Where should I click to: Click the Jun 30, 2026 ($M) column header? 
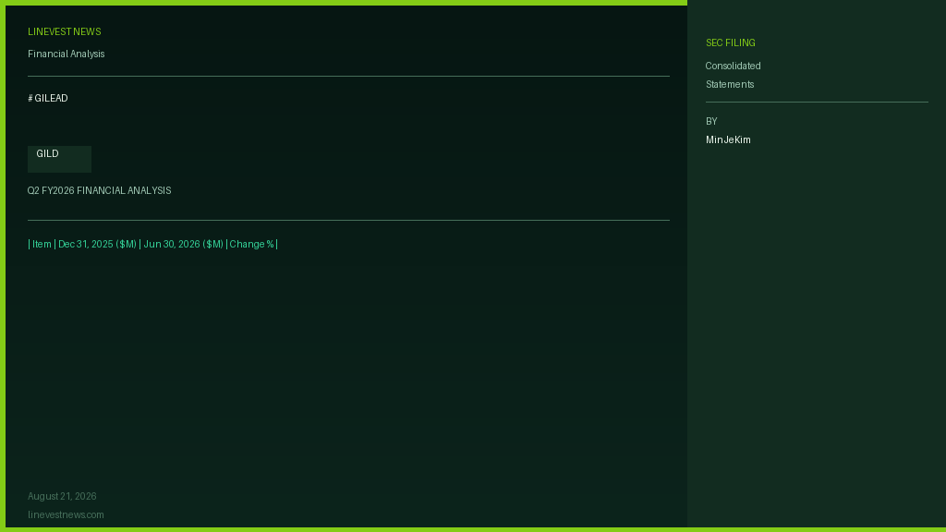coord(184,244)
